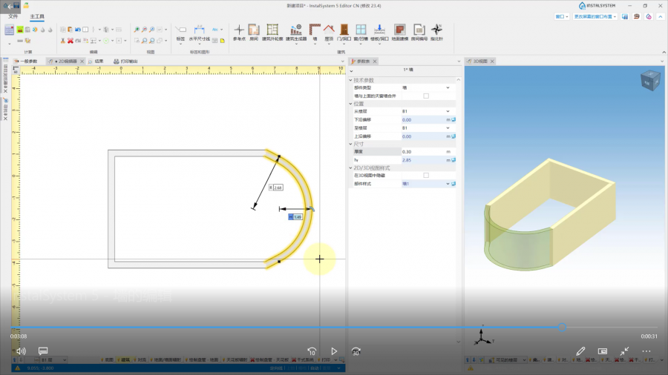Click the video progress bar handle
This screenshot has width=668, height=375.
click(x=563, y=327)
